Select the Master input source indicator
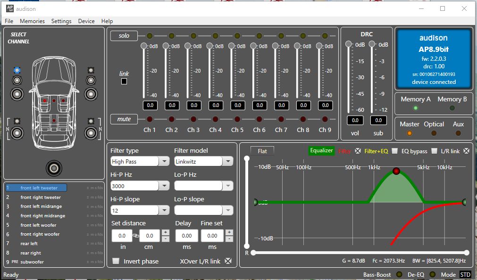477x280 pixels. coord(410,133)
